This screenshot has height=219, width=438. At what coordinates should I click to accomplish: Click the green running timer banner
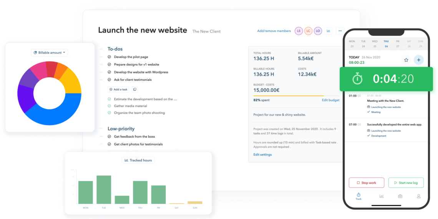click(x=386, y=79)
